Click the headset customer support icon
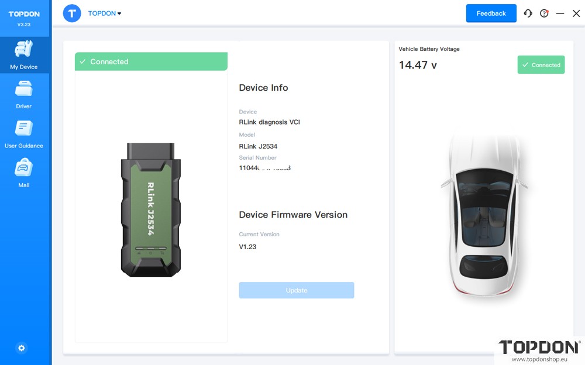 coord(528,13)
